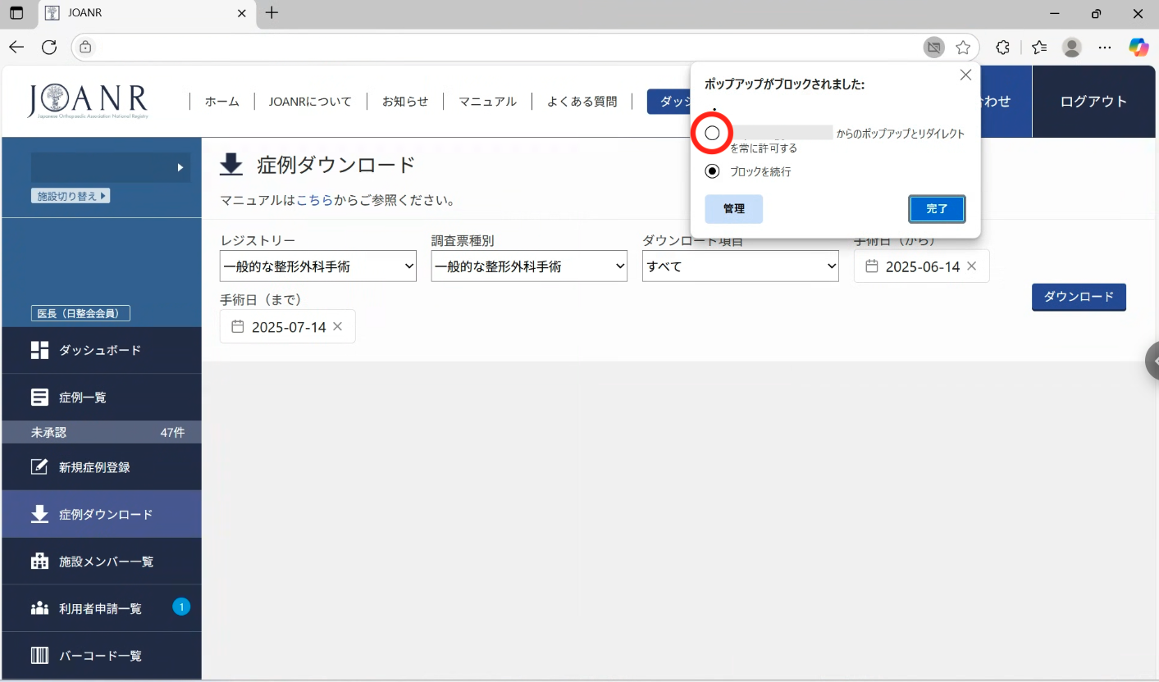Open the ダッシュボード grid icon
Viewport: 1159px width, 682px height.
tap(39, 350)
